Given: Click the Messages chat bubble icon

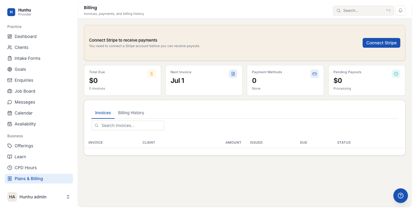Looking at the screenshot, I should [x=10, y=102].
